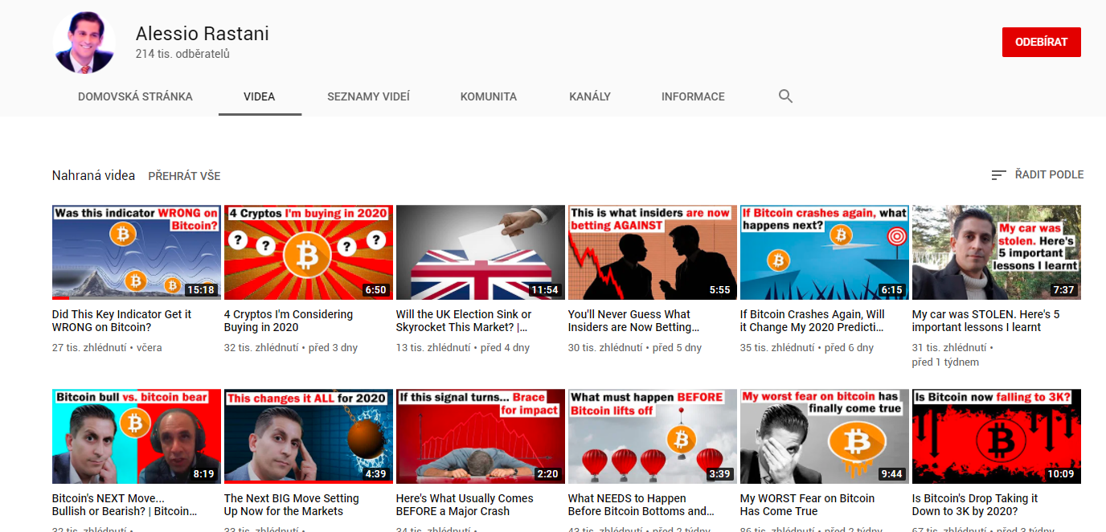The image size is (1106, 532).
Task: Click the 15:18 duration badge
Action: 201,290
